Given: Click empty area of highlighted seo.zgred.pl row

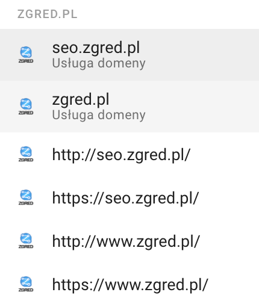Looking at the screenshot, I should (x=201, y=55).
